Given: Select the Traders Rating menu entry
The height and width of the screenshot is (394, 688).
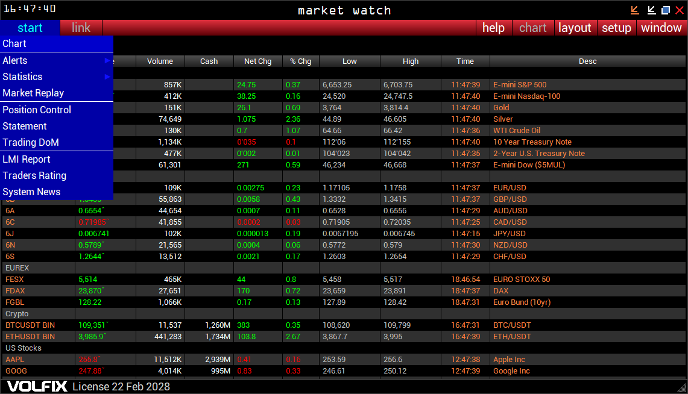Looking at the screenshot, I should pos(34,175).
